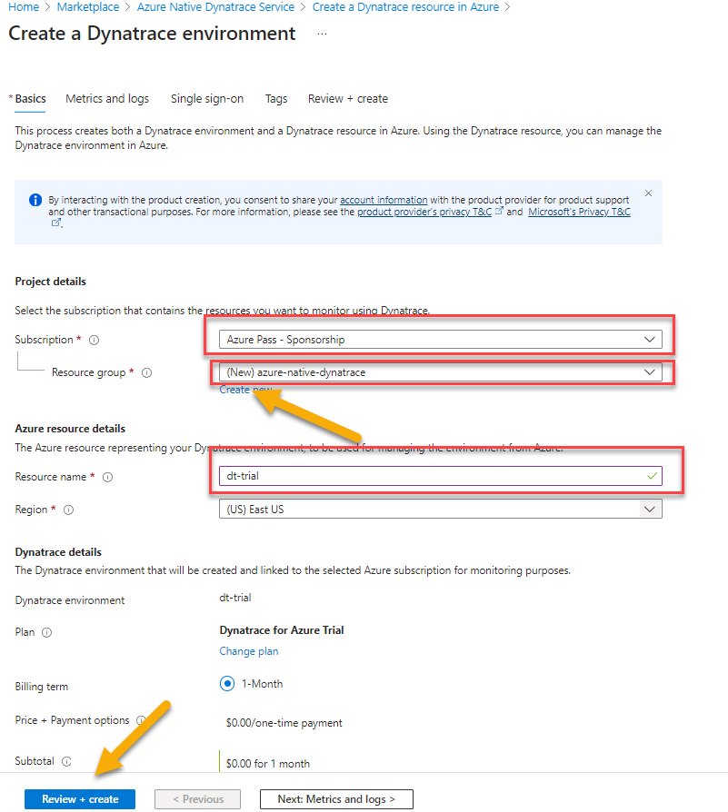Open the ellipsis menu beside page title
Screen dimensions: 728x812
[x=323, y=34]
